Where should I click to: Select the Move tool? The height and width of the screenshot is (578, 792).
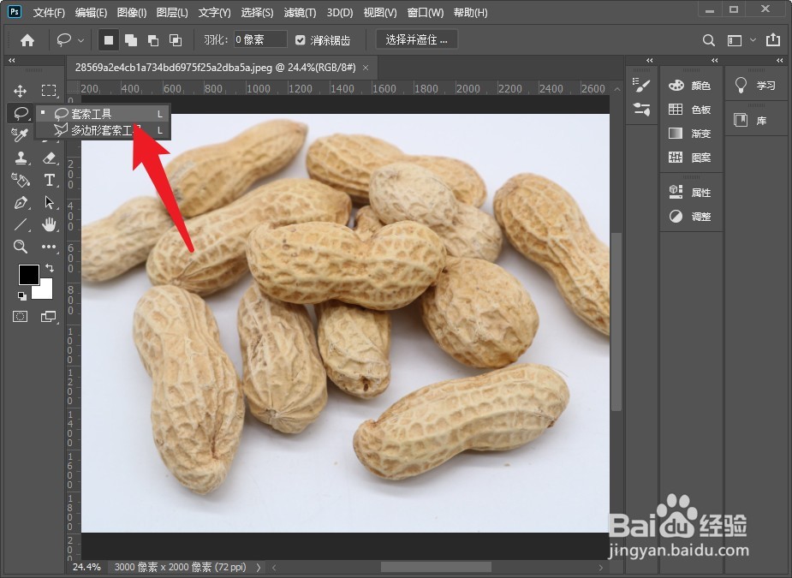point(21,90)
